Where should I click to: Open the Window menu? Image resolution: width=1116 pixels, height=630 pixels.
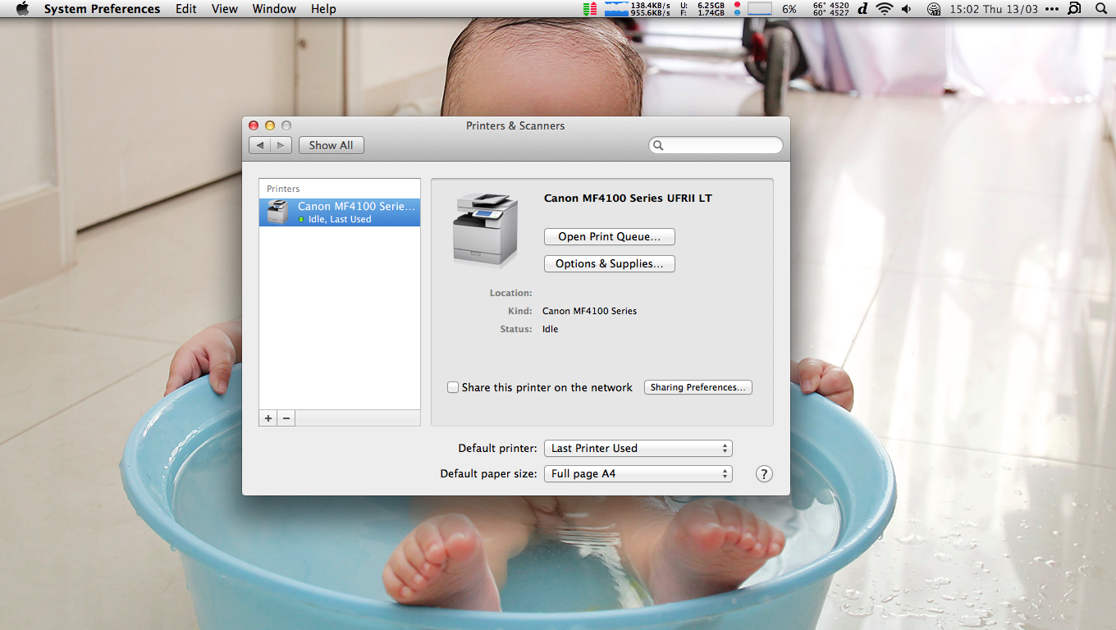coord(274,9)
